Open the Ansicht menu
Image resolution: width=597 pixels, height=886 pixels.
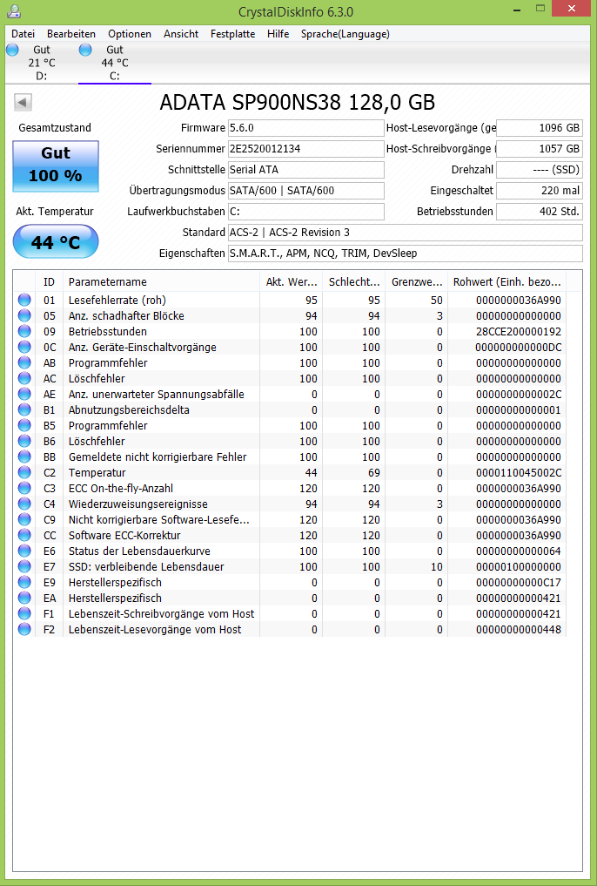[181, 34]
